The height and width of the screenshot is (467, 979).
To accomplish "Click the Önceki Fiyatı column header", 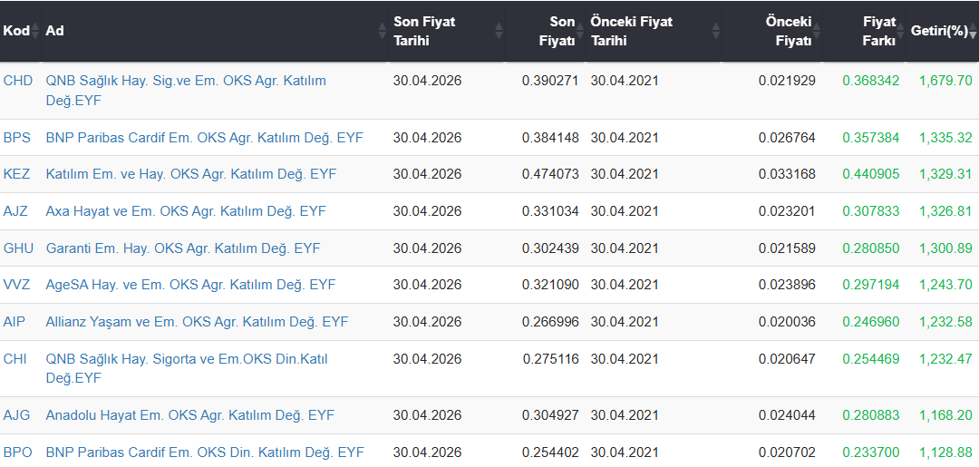I will click(x=789, y=31).
